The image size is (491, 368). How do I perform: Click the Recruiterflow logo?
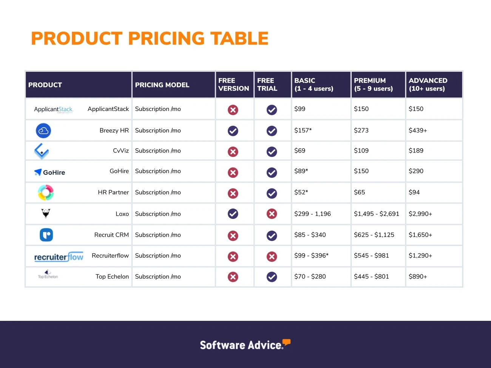(x=59, y=257)
